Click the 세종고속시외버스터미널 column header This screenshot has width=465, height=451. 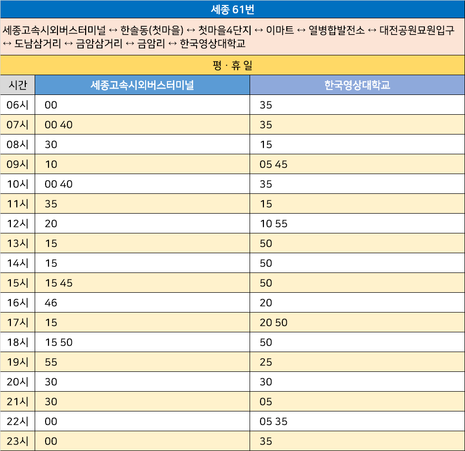(x=142, y=85)
